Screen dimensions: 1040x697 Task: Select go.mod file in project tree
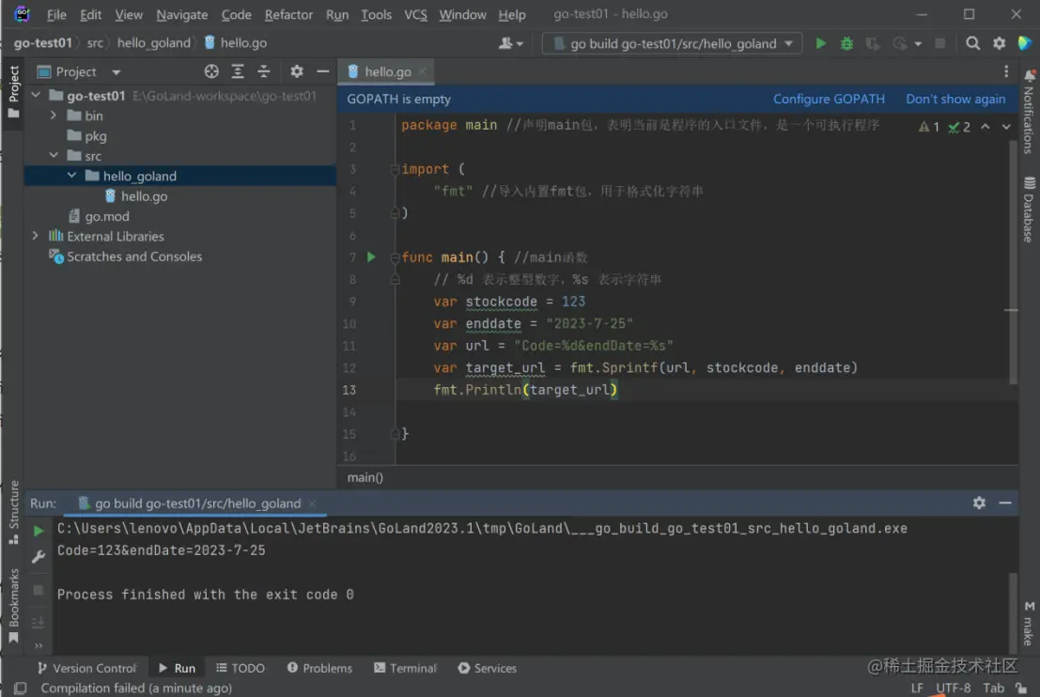(106, 216)
